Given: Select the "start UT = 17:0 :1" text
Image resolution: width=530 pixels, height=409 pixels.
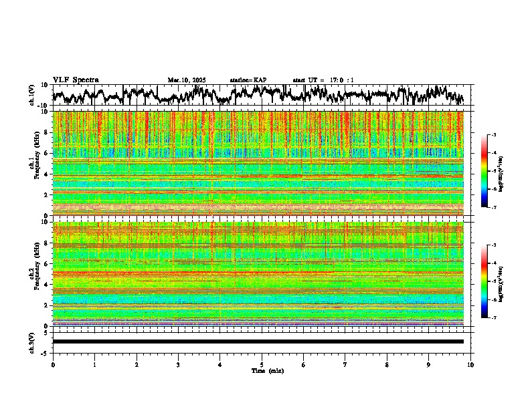Looking at the screenshot, I should point(323,80).
